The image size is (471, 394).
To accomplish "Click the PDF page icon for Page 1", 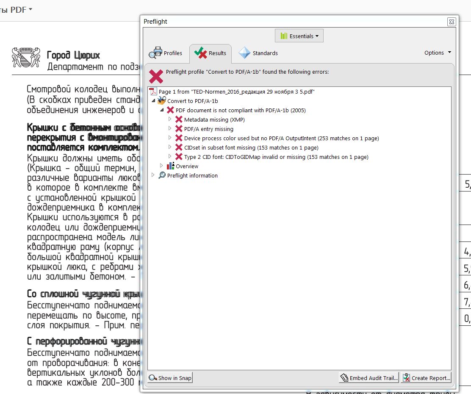I will (x=153, y=92).
